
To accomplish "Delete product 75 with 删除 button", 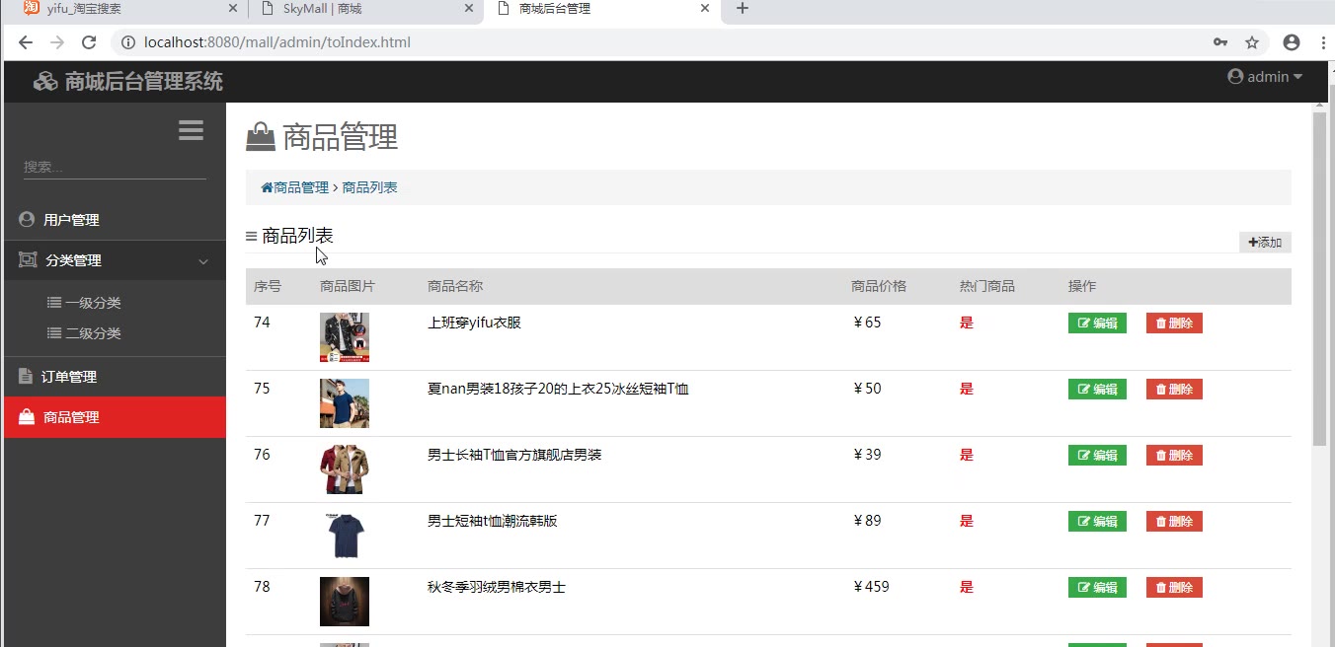I will coord(1174,389).
